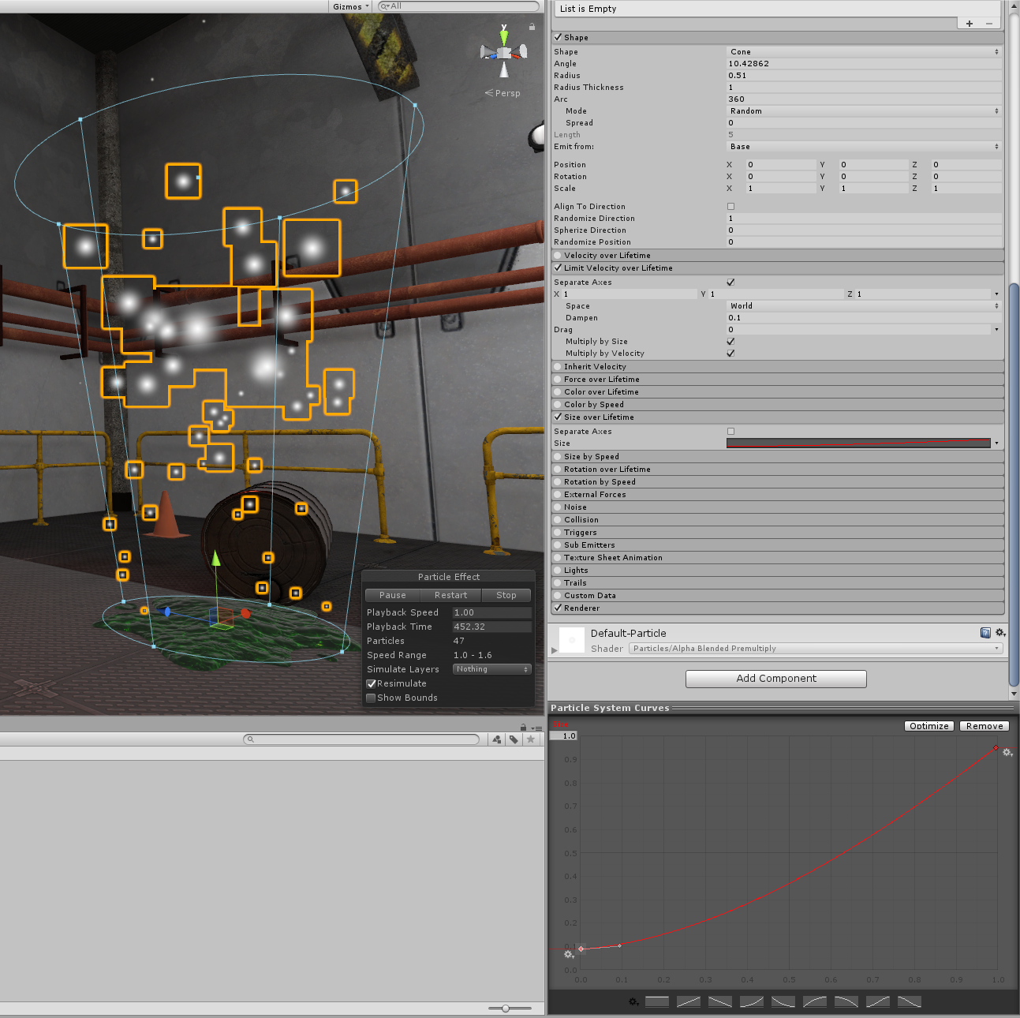Select the ease-in curve preset thumbnail

coord(751,1001)
